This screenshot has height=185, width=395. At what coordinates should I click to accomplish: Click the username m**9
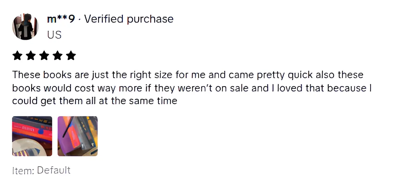pyautogui.click(x=61, y=19)
